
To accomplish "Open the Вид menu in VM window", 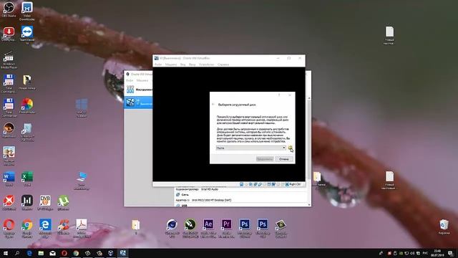I will pos(183,64).
